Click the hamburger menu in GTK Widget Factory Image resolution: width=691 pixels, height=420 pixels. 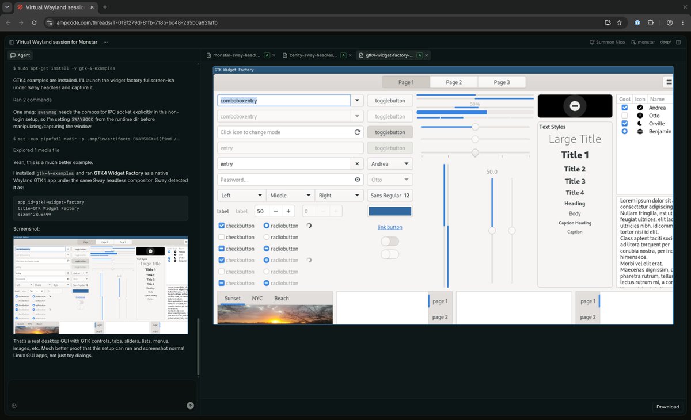tap(669, 82)
